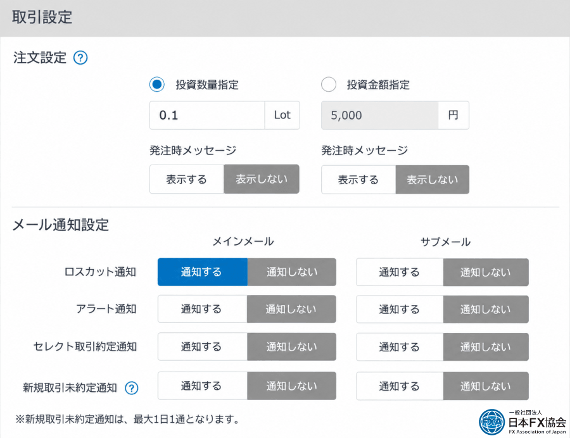This screenshot has width=570, height=438.
Task: Enable 新規取引未約定通知 for sub mail
Action: click(400, 386)
